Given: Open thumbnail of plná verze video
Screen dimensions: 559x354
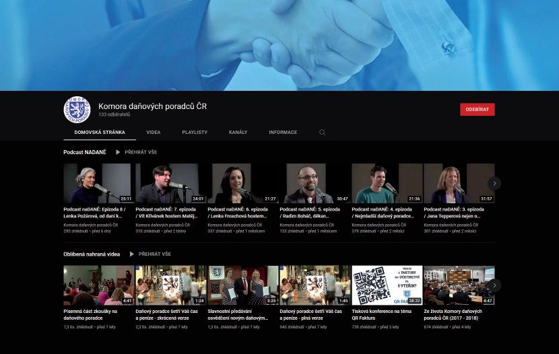Looking at the screenshot, I should tap(315, 285).
